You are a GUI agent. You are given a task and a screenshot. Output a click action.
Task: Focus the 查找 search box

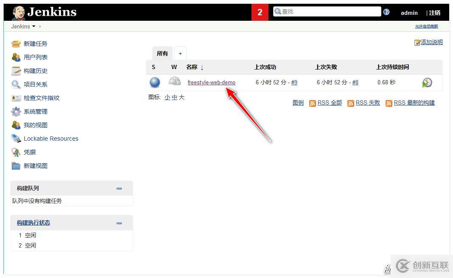pos(327,11)
